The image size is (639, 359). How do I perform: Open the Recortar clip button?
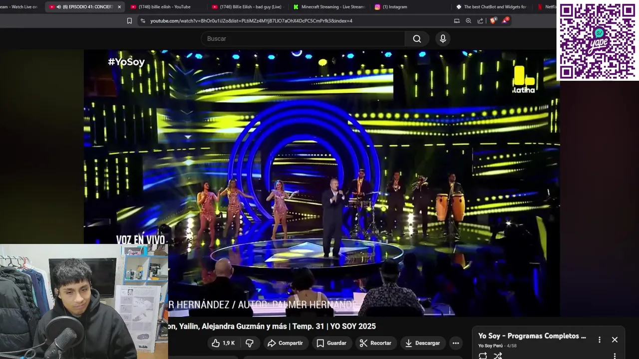click(376, 343)
